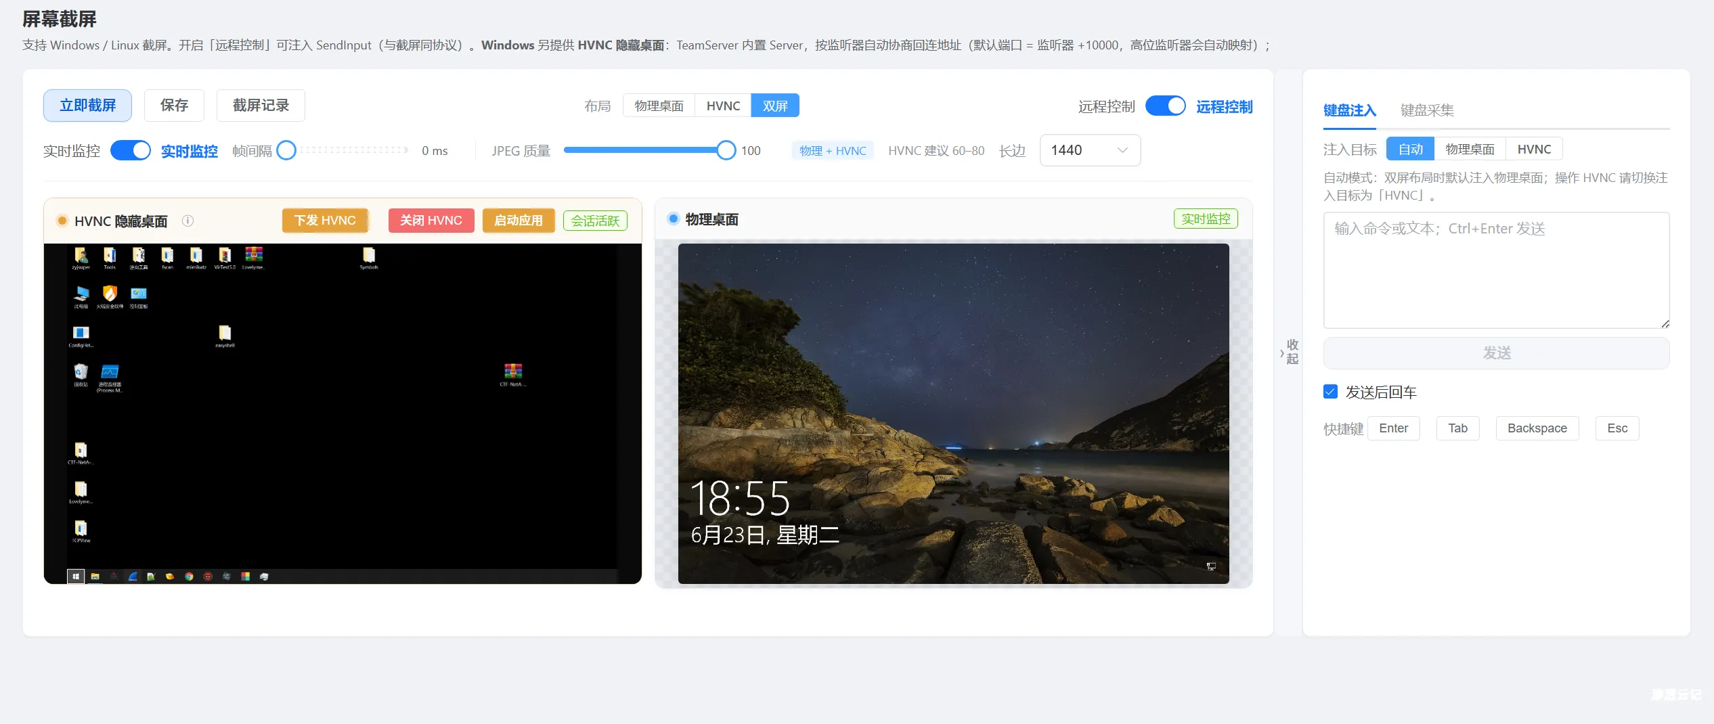Launch 火绒安全软件 shield icon

coord(110,296)
